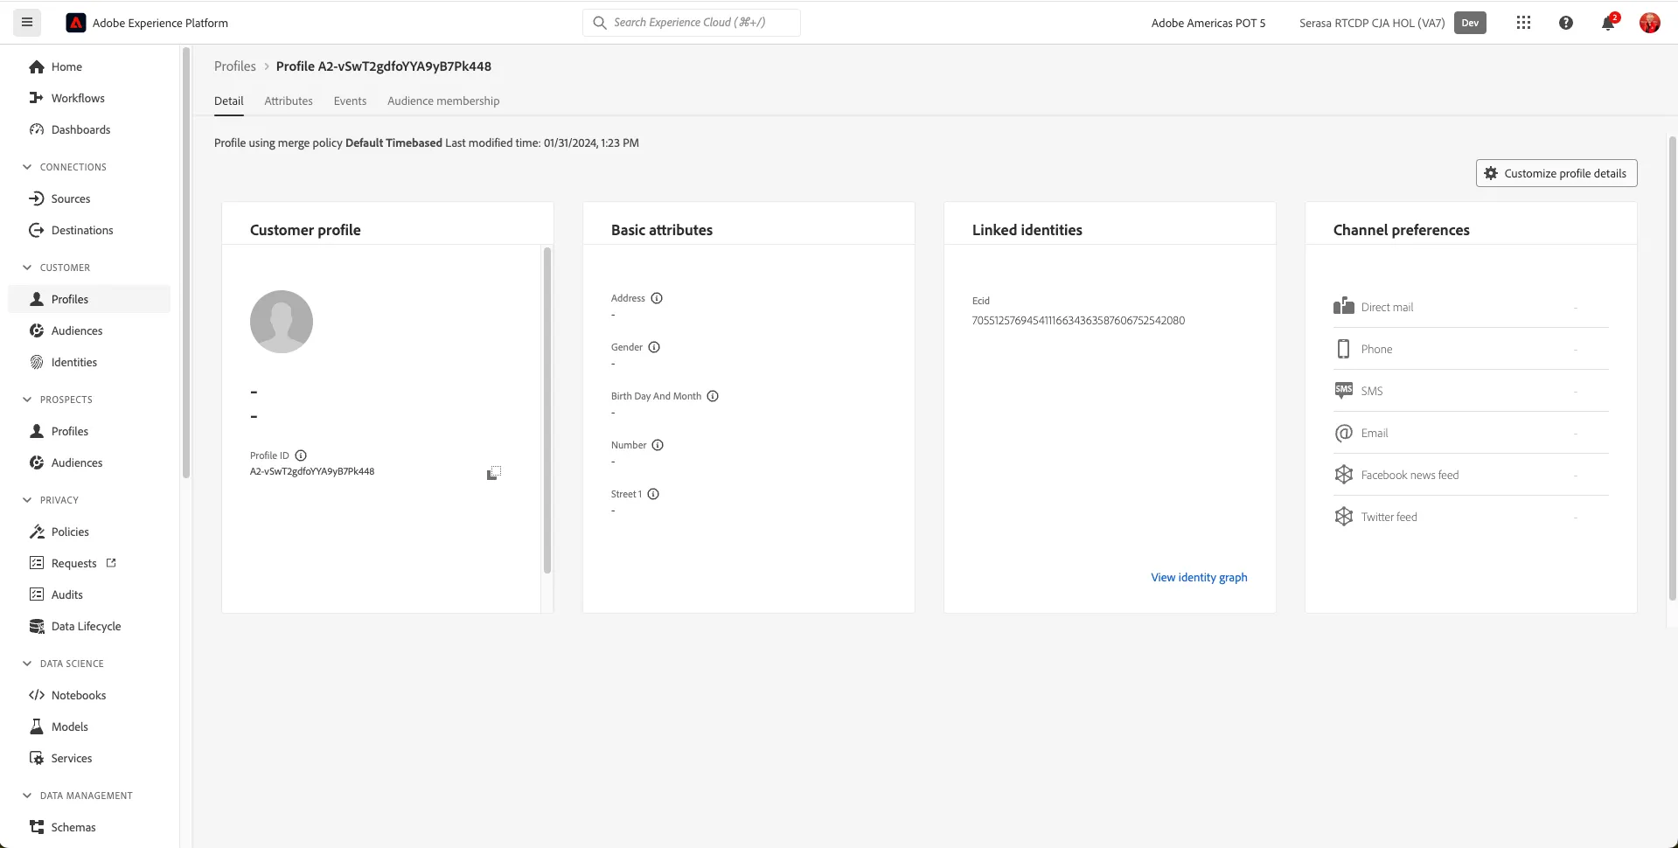Open Dashboards in sidebar
Screen dimensions: 1678x848
click(89, 129)
